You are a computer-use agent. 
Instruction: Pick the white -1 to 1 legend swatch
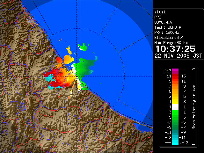tap(175, 107)
